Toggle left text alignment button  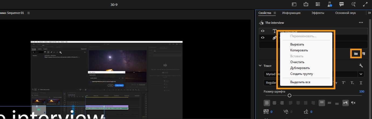pos(267,103)
